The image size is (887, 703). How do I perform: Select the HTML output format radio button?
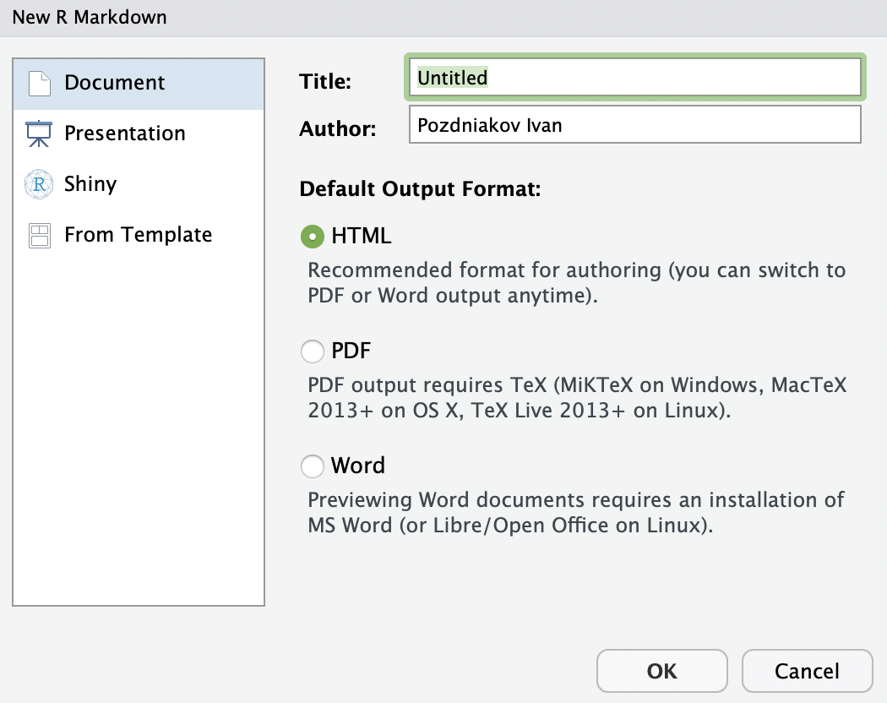click(x=313, y=237)
